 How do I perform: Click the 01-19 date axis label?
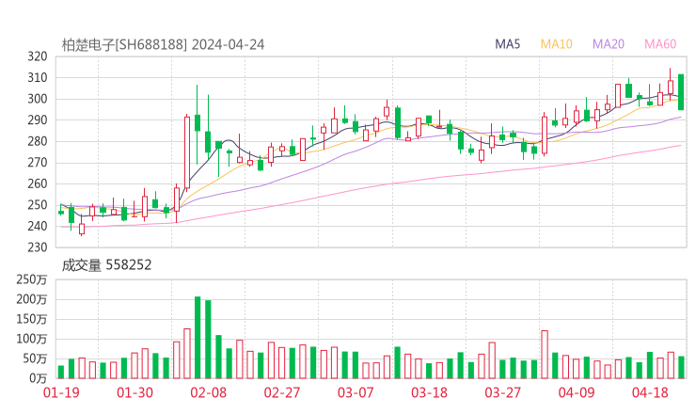pyautogui.click(x=61, y=392)
